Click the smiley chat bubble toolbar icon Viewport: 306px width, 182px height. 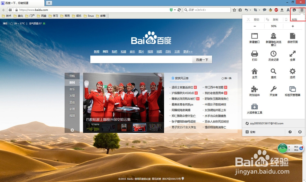pyautogui.click(x=294, y=10)
